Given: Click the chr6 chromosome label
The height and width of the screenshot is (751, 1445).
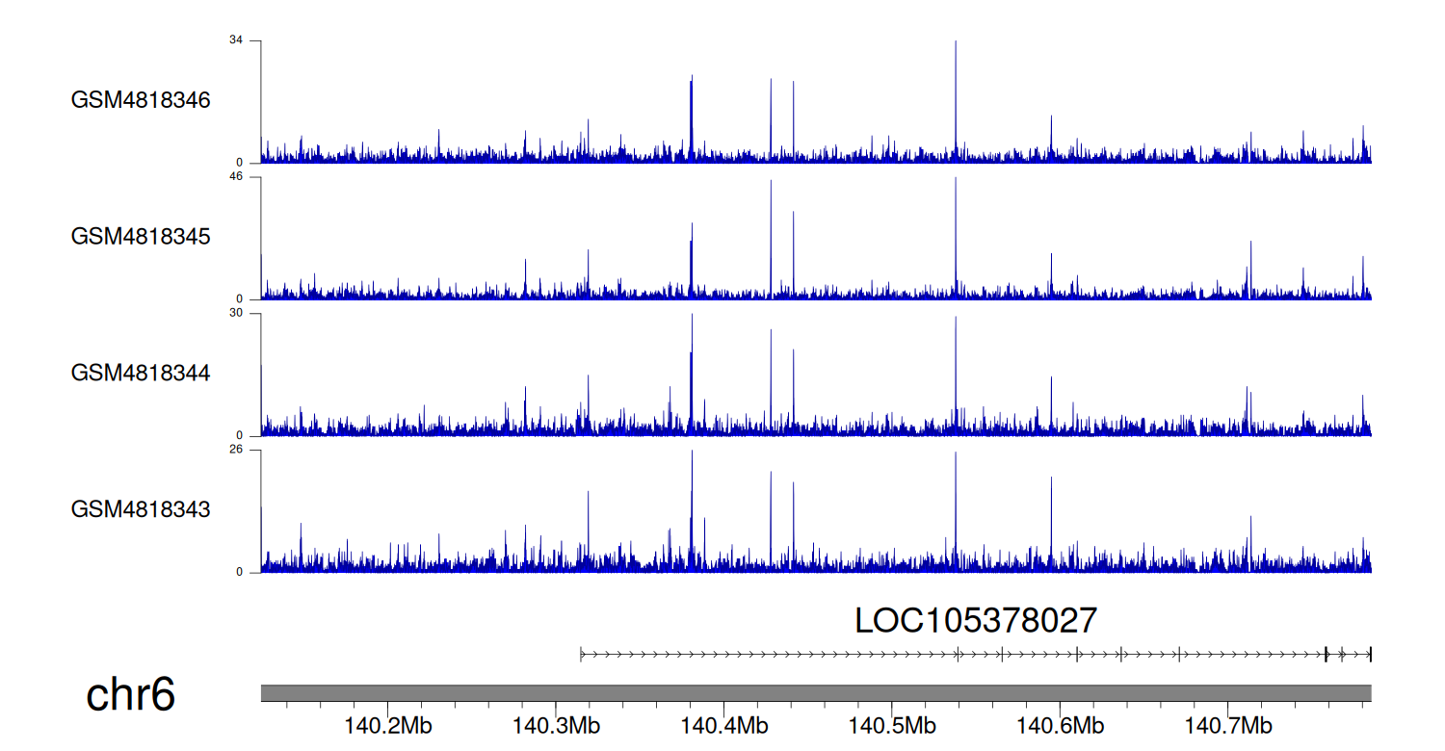Looking at the screenshot, I should (130, 694).
